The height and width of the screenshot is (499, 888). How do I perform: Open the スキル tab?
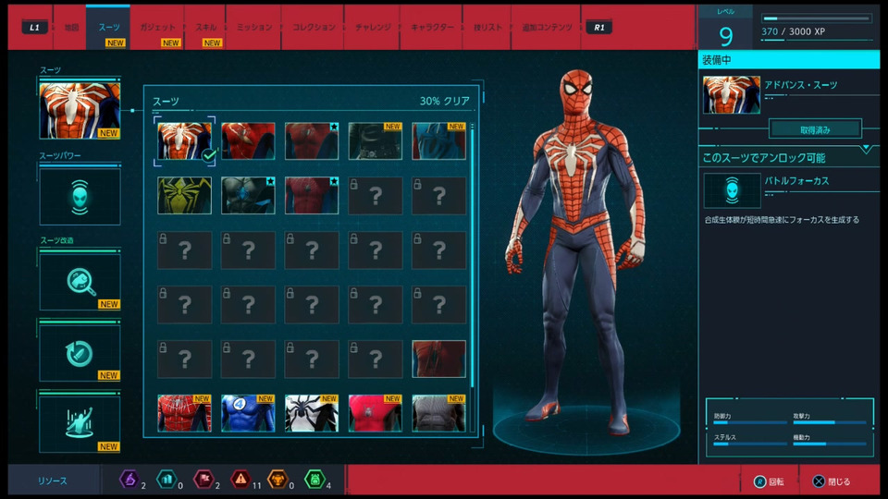click(205, 27)
